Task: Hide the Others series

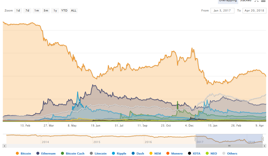Action: (229, 153)
